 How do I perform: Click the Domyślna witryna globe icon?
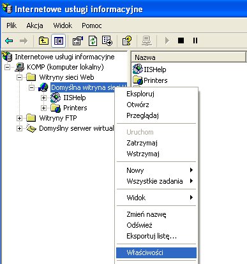(43, 87)
